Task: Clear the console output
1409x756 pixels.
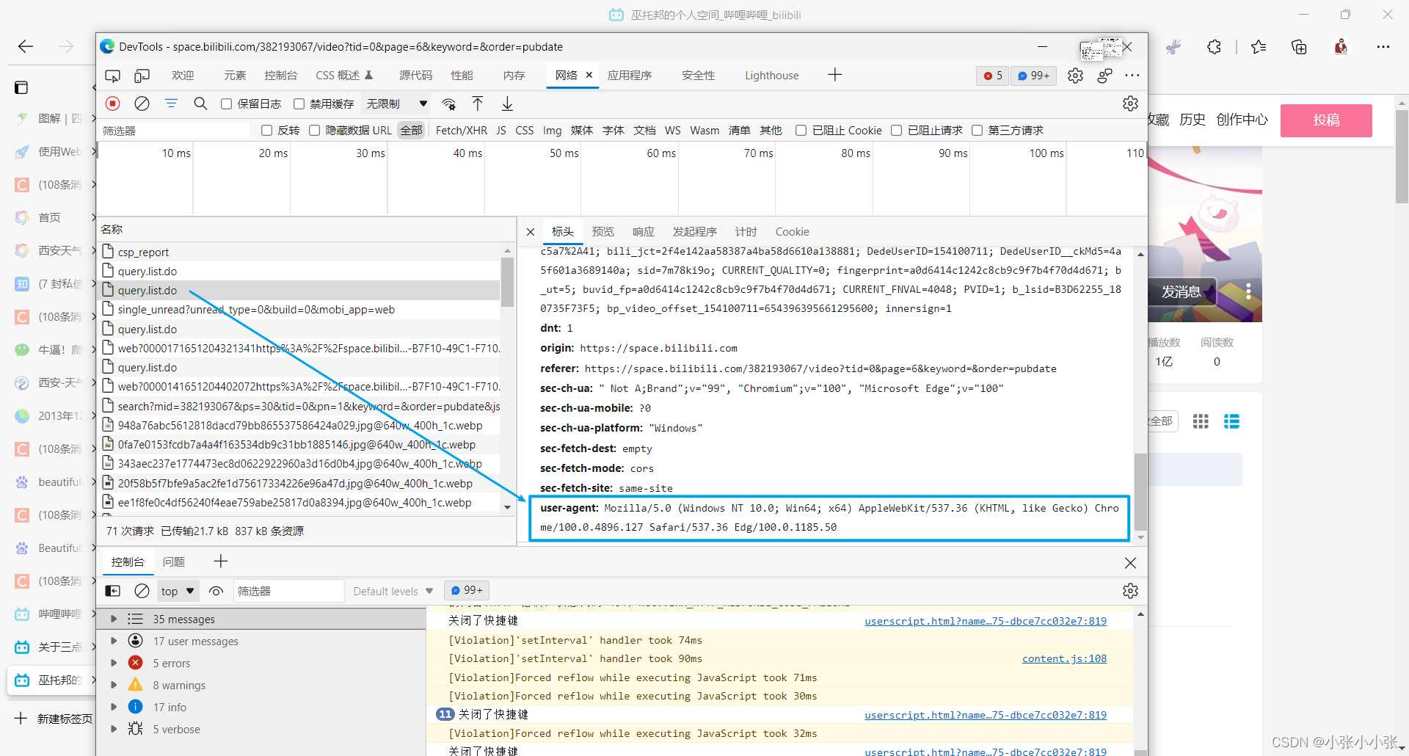Action: pos(142,591)
